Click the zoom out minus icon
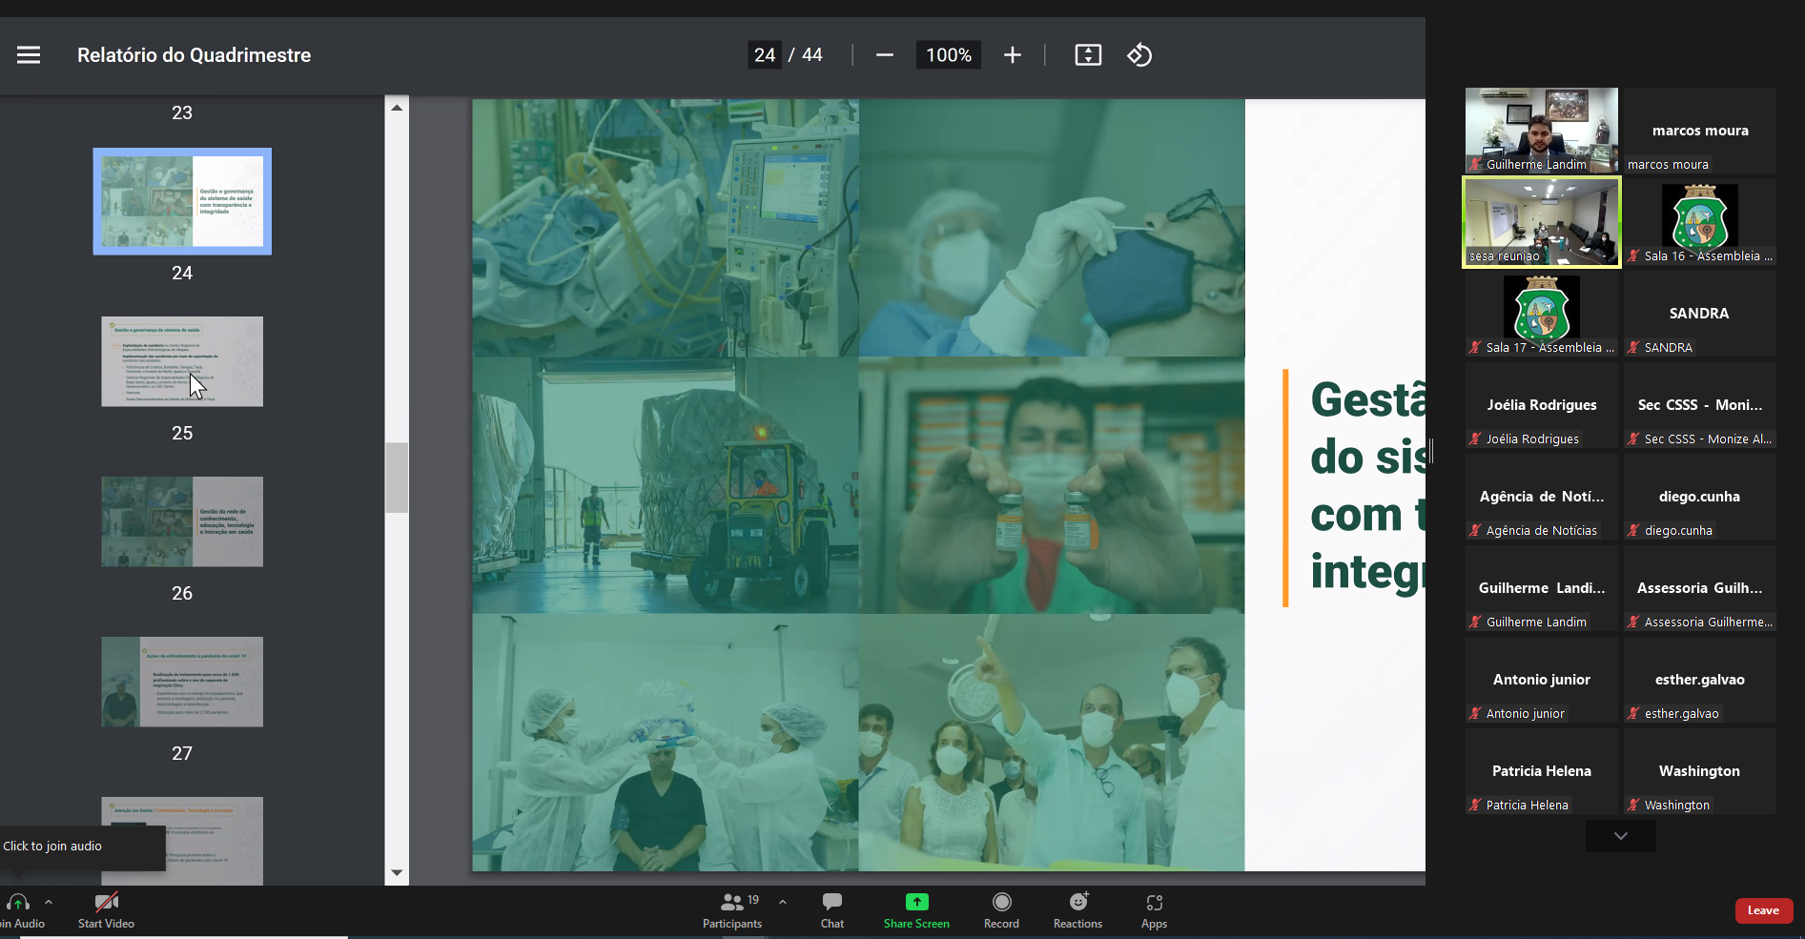 tap(884, 55)
